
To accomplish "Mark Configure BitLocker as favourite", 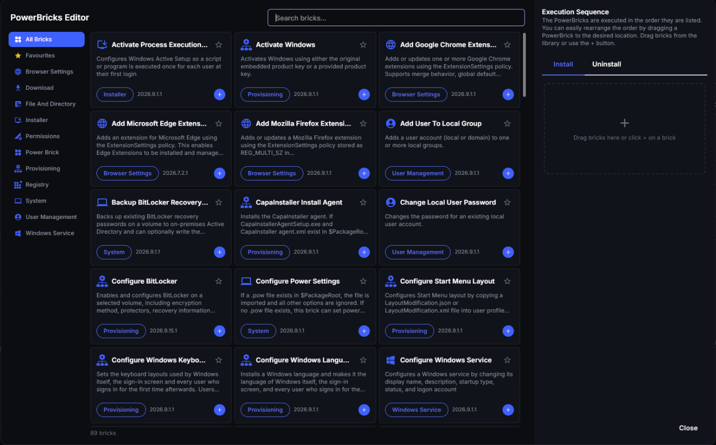I will [x=219, y=281].
